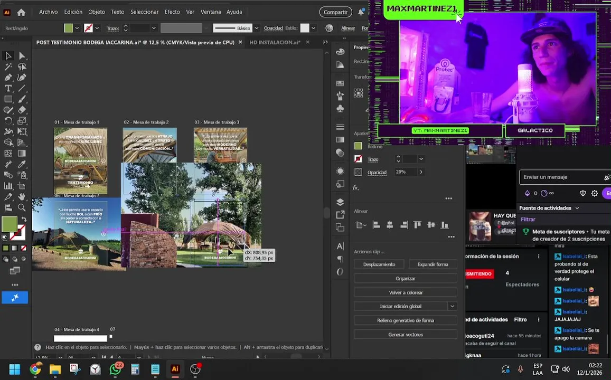
Task: Select the Rectangle tool
Action: coord(8,99)
